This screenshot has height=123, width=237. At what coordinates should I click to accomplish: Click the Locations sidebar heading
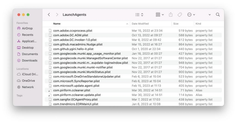[x=23, y=69]
